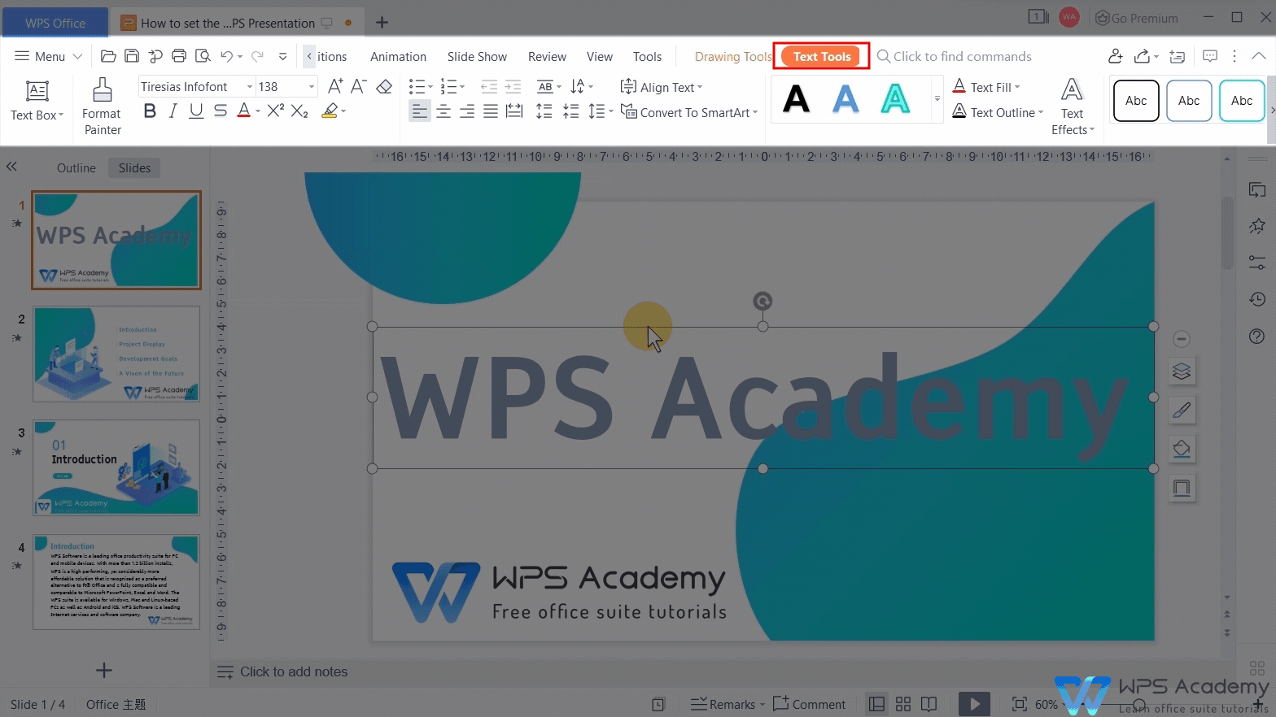
Task: Open font color dropdown arrow
Action: [x=258, y=111]
